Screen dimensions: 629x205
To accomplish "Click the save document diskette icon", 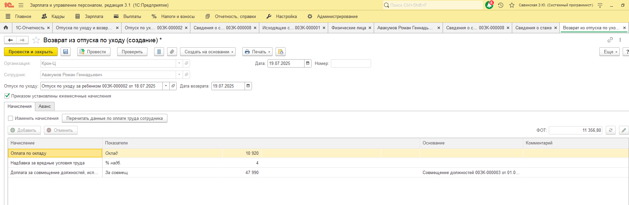I will click(x=66, y=52).
